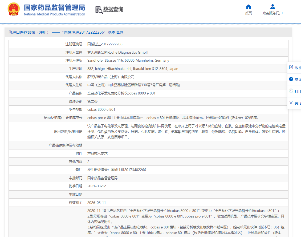Click the document icon before 进口医疗器械
Image resolution: width=301 pixels, height=237 pixels.
pos(10,32)
